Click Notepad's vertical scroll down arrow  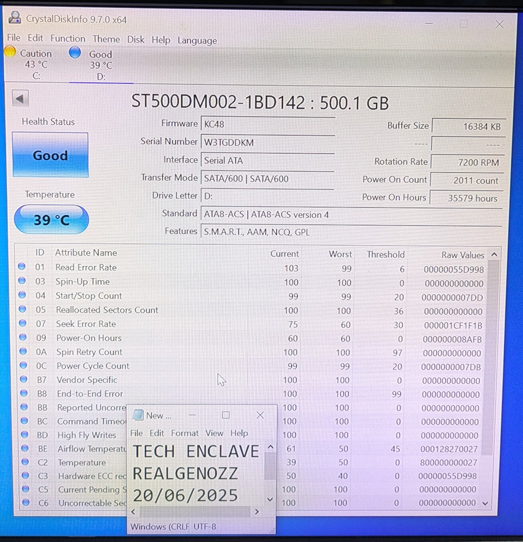coord(270,499)
